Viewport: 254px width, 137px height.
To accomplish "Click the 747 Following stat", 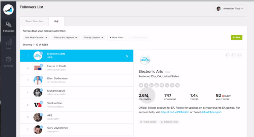I will (x=170, y=97).
